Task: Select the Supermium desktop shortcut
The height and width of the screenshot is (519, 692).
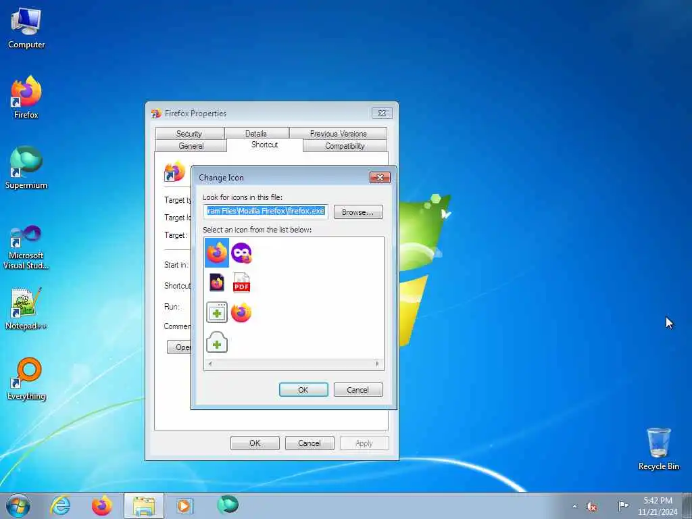Action: click(x=26, y=168)
